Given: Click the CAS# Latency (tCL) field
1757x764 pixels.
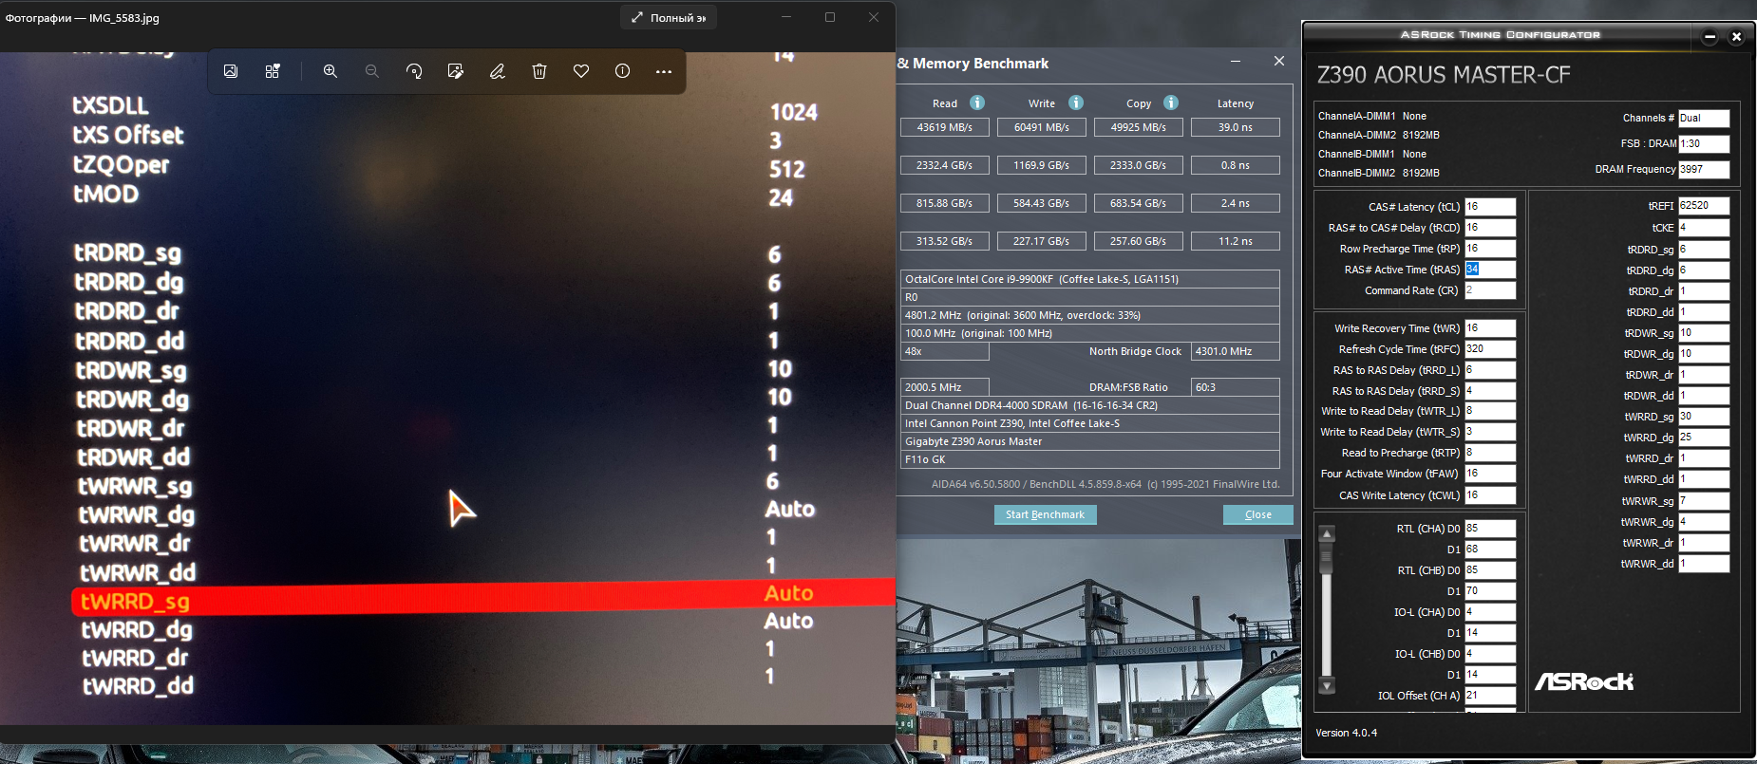Looking at the screenshot, I should pos(1490,207).
